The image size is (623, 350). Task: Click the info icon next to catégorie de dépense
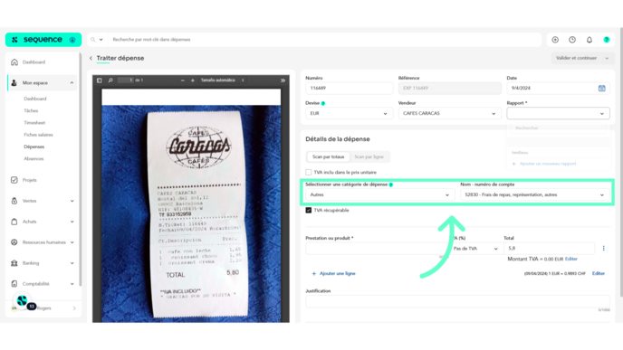391,184
